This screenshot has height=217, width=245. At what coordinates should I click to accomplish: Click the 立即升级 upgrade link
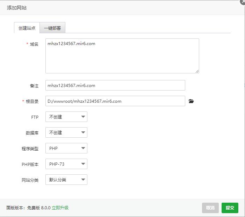(60, 208)
